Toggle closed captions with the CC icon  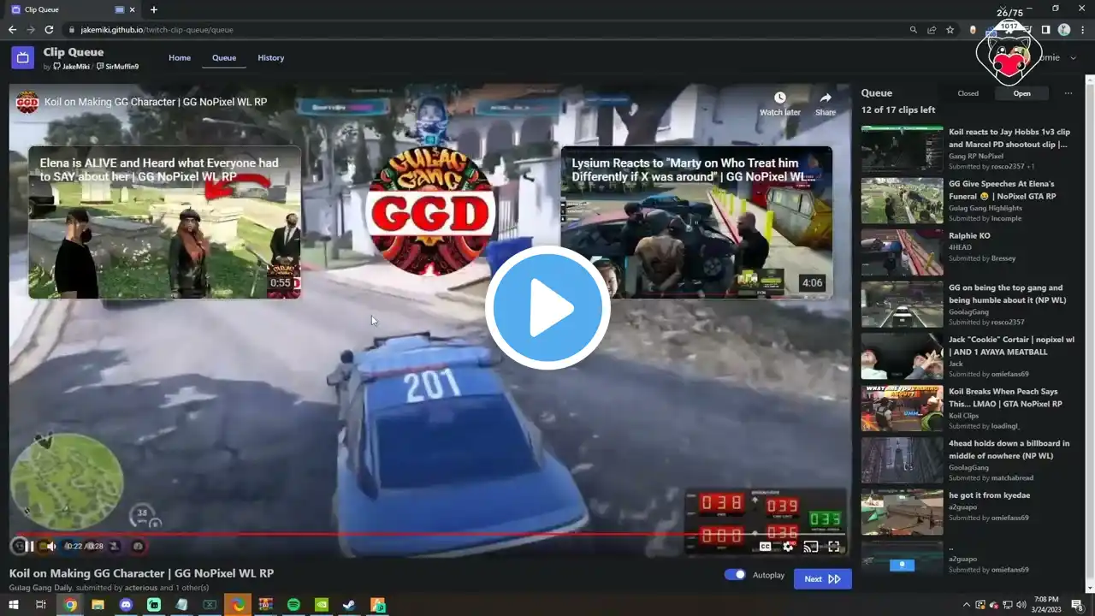(x=766, y=547)
